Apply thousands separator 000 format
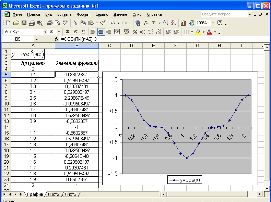271x202 pixels. pos(143,32)
